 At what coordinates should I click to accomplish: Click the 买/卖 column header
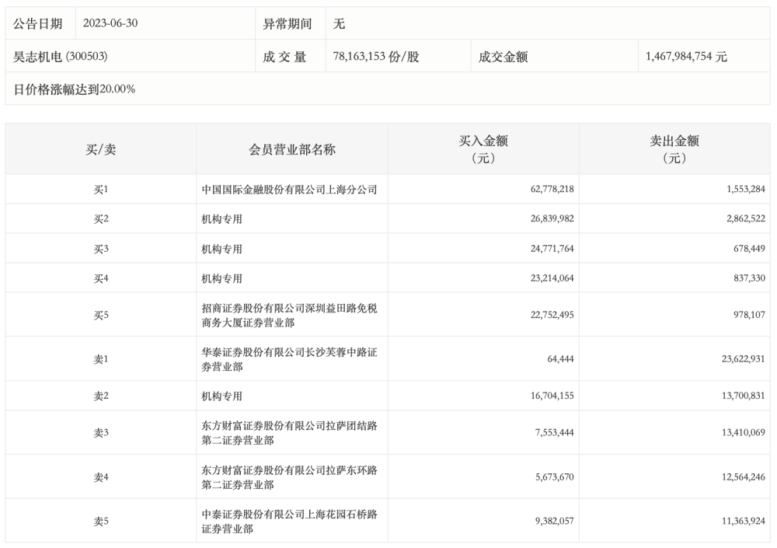coord(100,149)
